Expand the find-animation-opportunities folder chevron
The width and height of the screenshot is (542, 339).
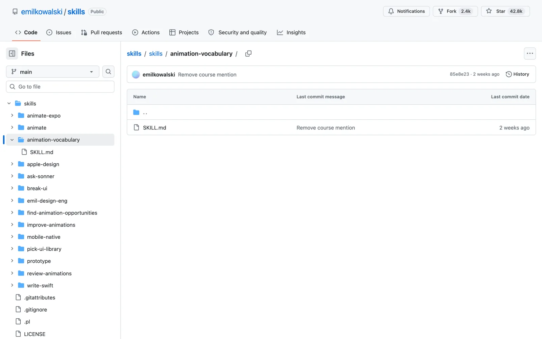coord(12,213)
